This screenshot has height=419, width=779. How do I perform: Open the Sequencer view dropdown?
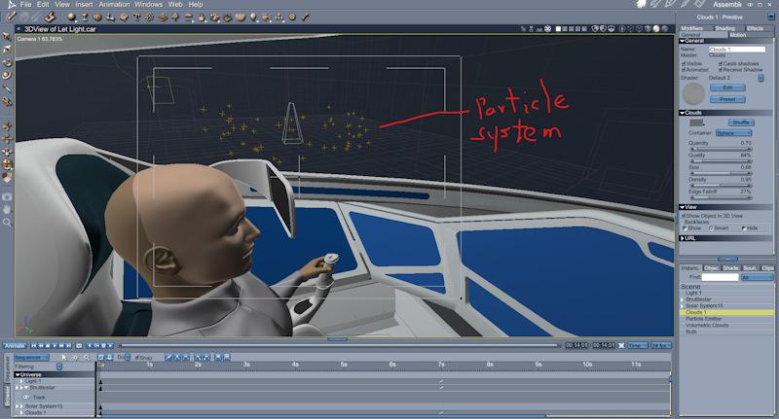(x=31, y=357)
